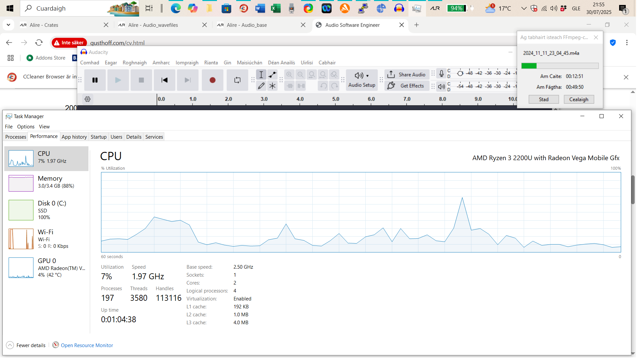Viewport: 640px width, 360px height.
Task: Share Audio from the toolbar
Action: coord(406,74)
